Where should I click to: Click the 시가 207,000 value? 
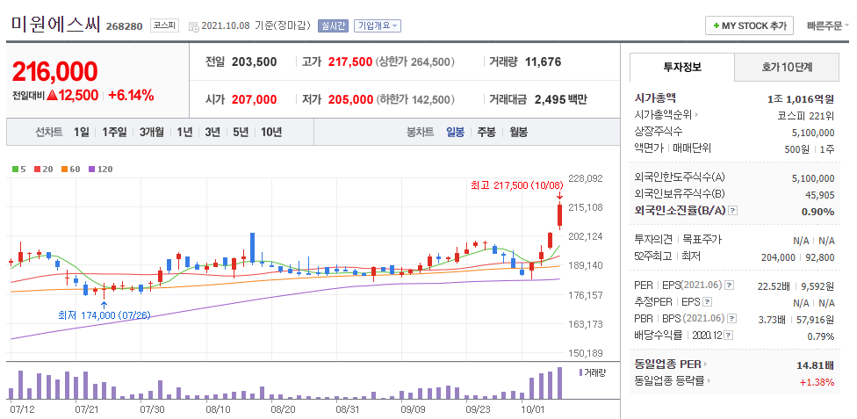[254, 99]
